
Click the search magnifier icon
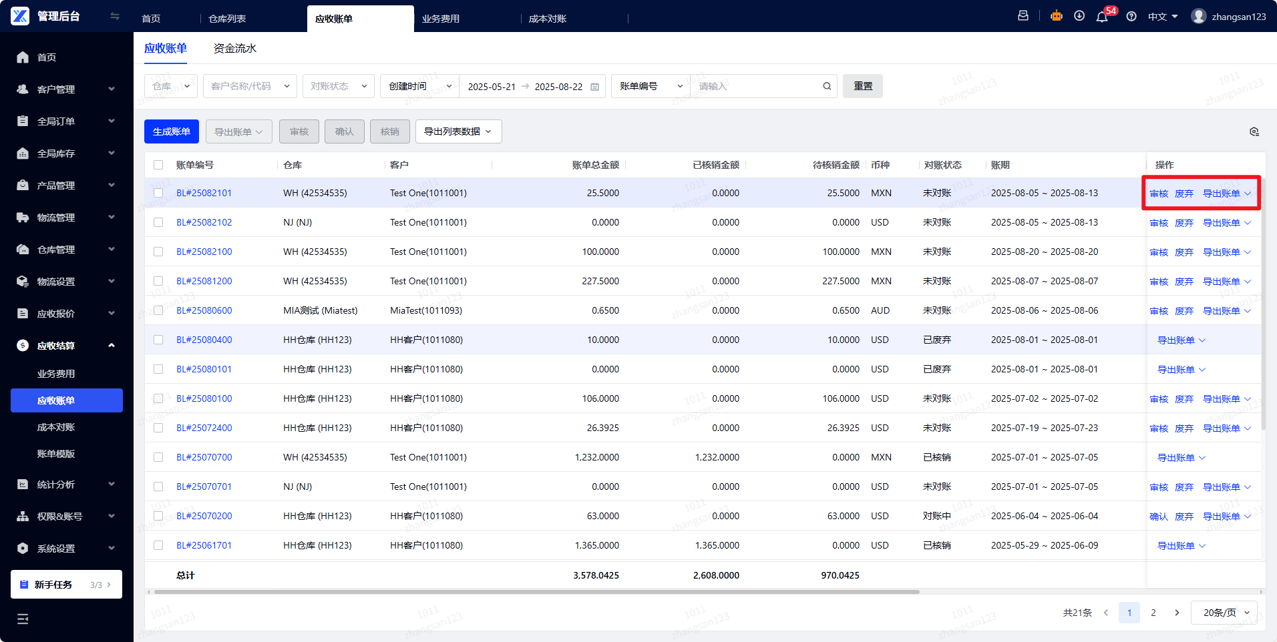(x=827, y=86)
